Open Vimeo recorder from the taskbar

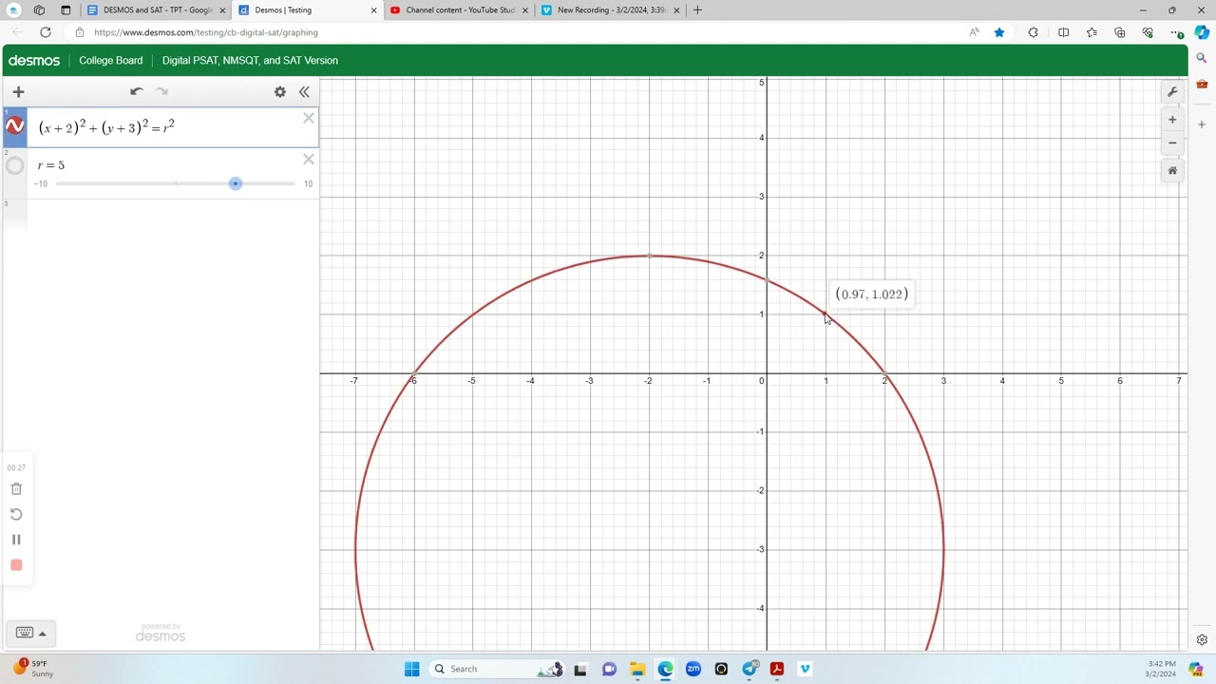(805, 669)
